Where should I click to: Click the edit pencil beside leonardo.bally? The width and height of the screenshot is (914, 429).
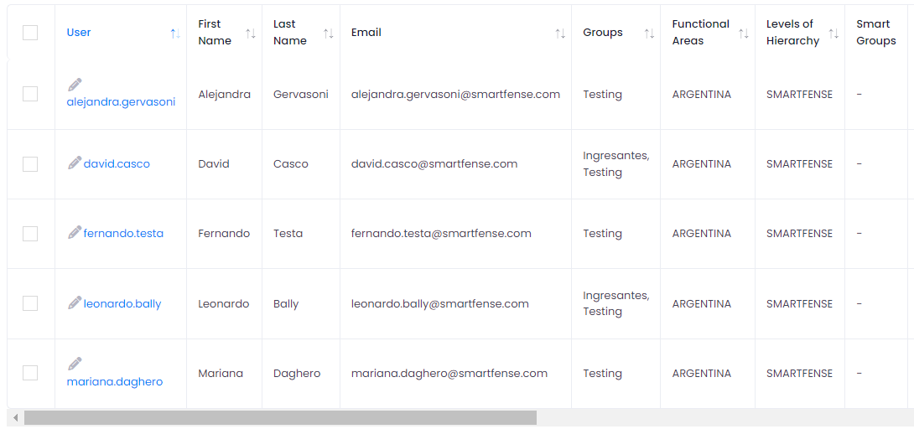(x=75, y=302)
